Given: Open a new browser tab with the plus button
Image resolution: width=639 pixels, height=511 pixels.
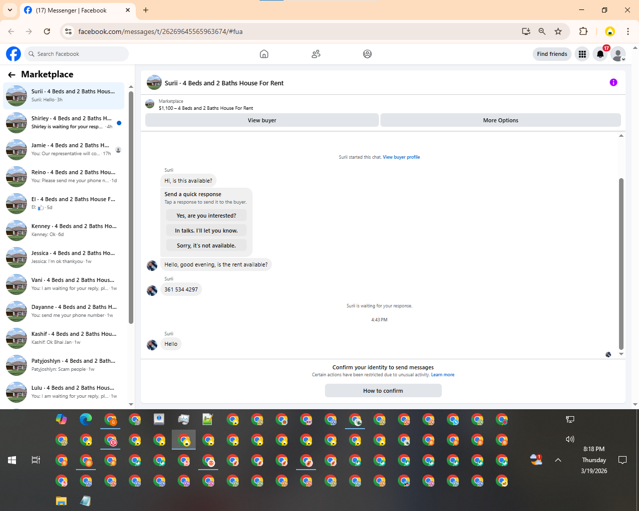Looking at the screenshot, I should pos(146,10).
